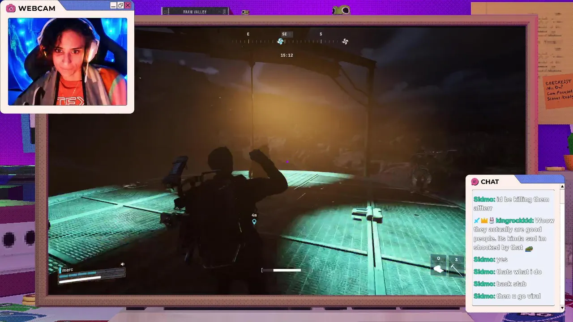Close the WEBCAM overlay window

[x=128, y=5]
